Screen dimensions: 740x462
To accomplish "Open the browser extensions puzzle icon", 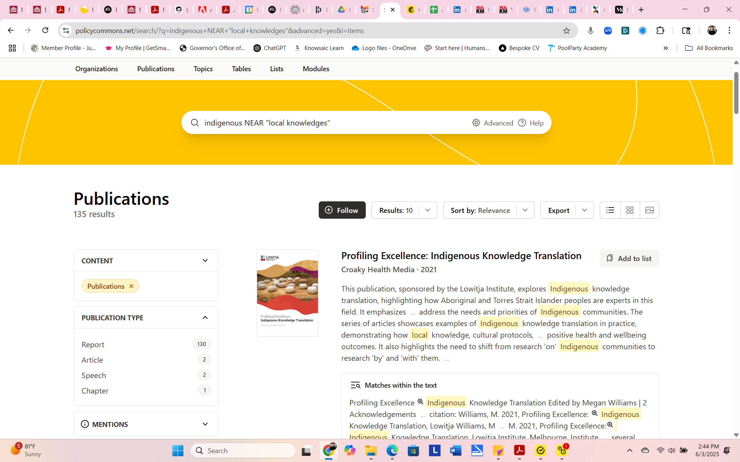I will pos(660,30).
